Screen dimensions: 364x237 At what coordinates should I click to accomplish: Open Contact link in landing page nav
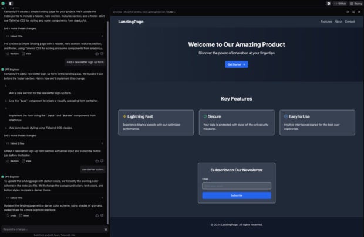[350, 22]
